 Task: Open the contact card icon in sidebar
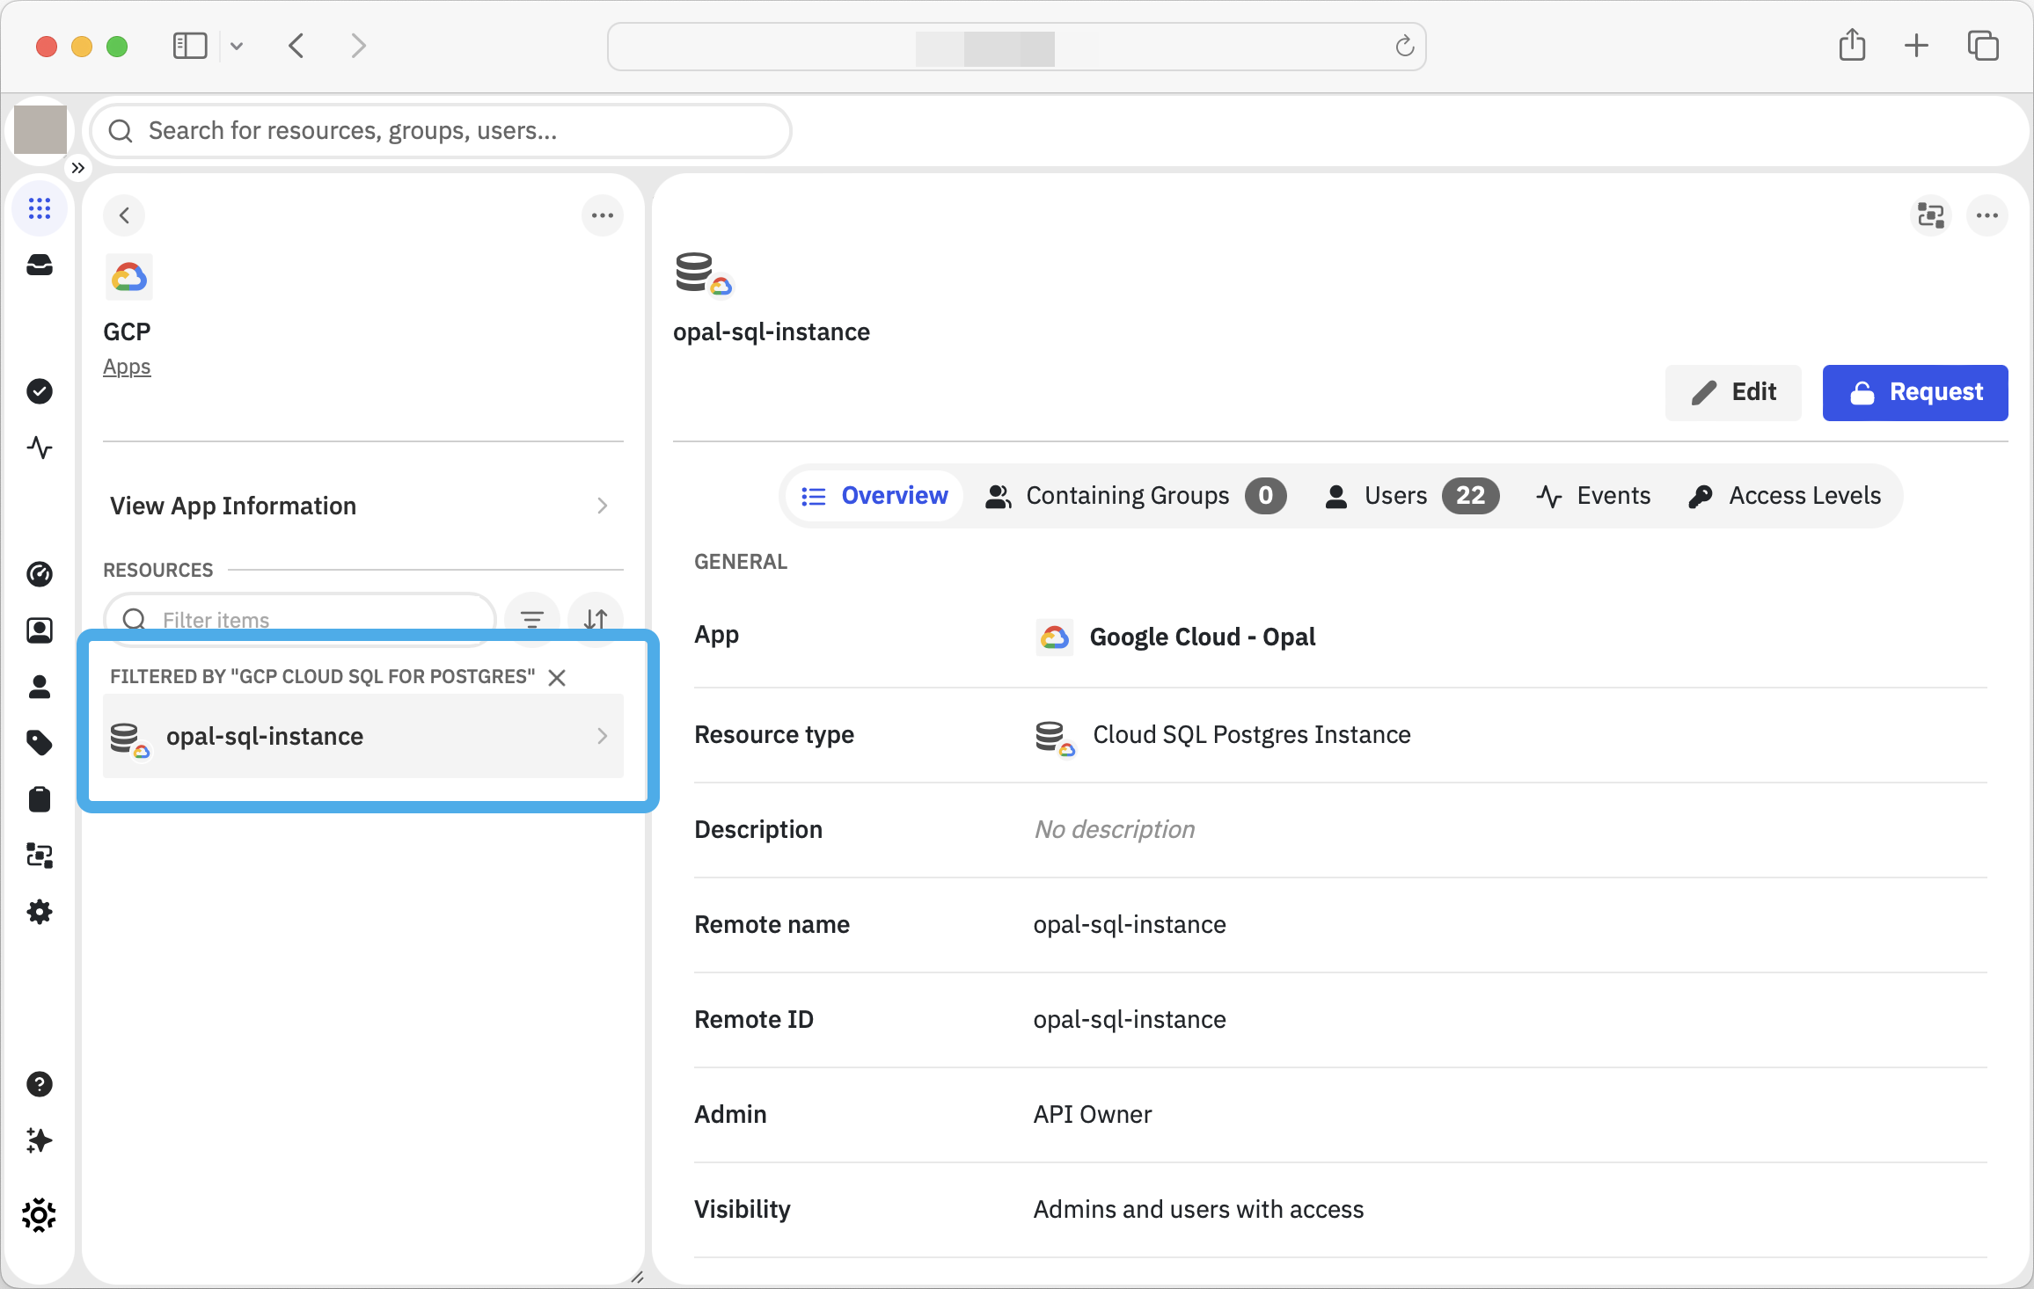point(40,630)
